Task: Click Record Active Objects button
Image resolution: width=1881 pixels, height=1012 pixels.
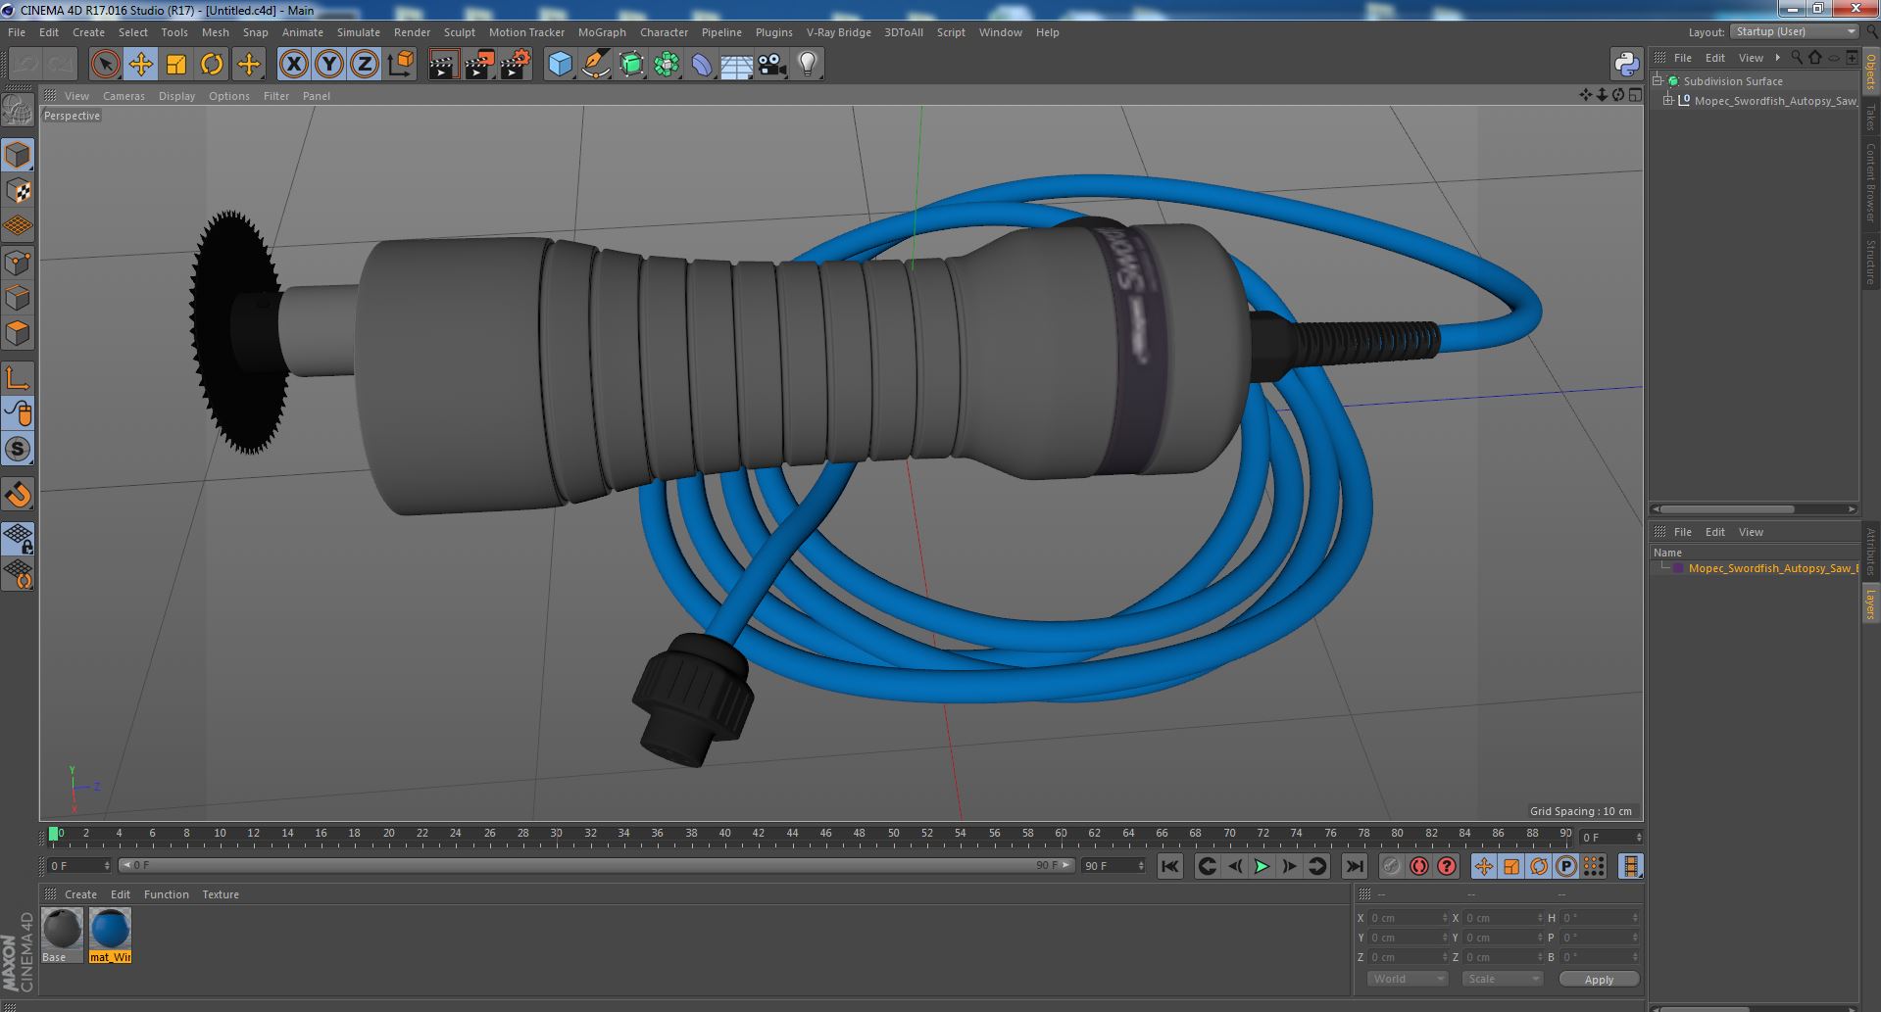Action: tap(1392, 866)
